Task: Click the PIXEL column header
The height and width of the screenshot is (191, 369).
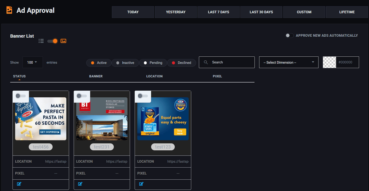Action: tap(217, 76)
